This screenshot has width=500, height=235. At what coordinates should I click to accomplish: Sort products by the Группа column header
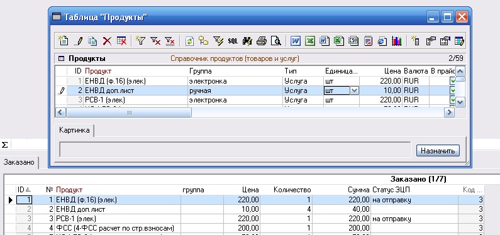200,71
